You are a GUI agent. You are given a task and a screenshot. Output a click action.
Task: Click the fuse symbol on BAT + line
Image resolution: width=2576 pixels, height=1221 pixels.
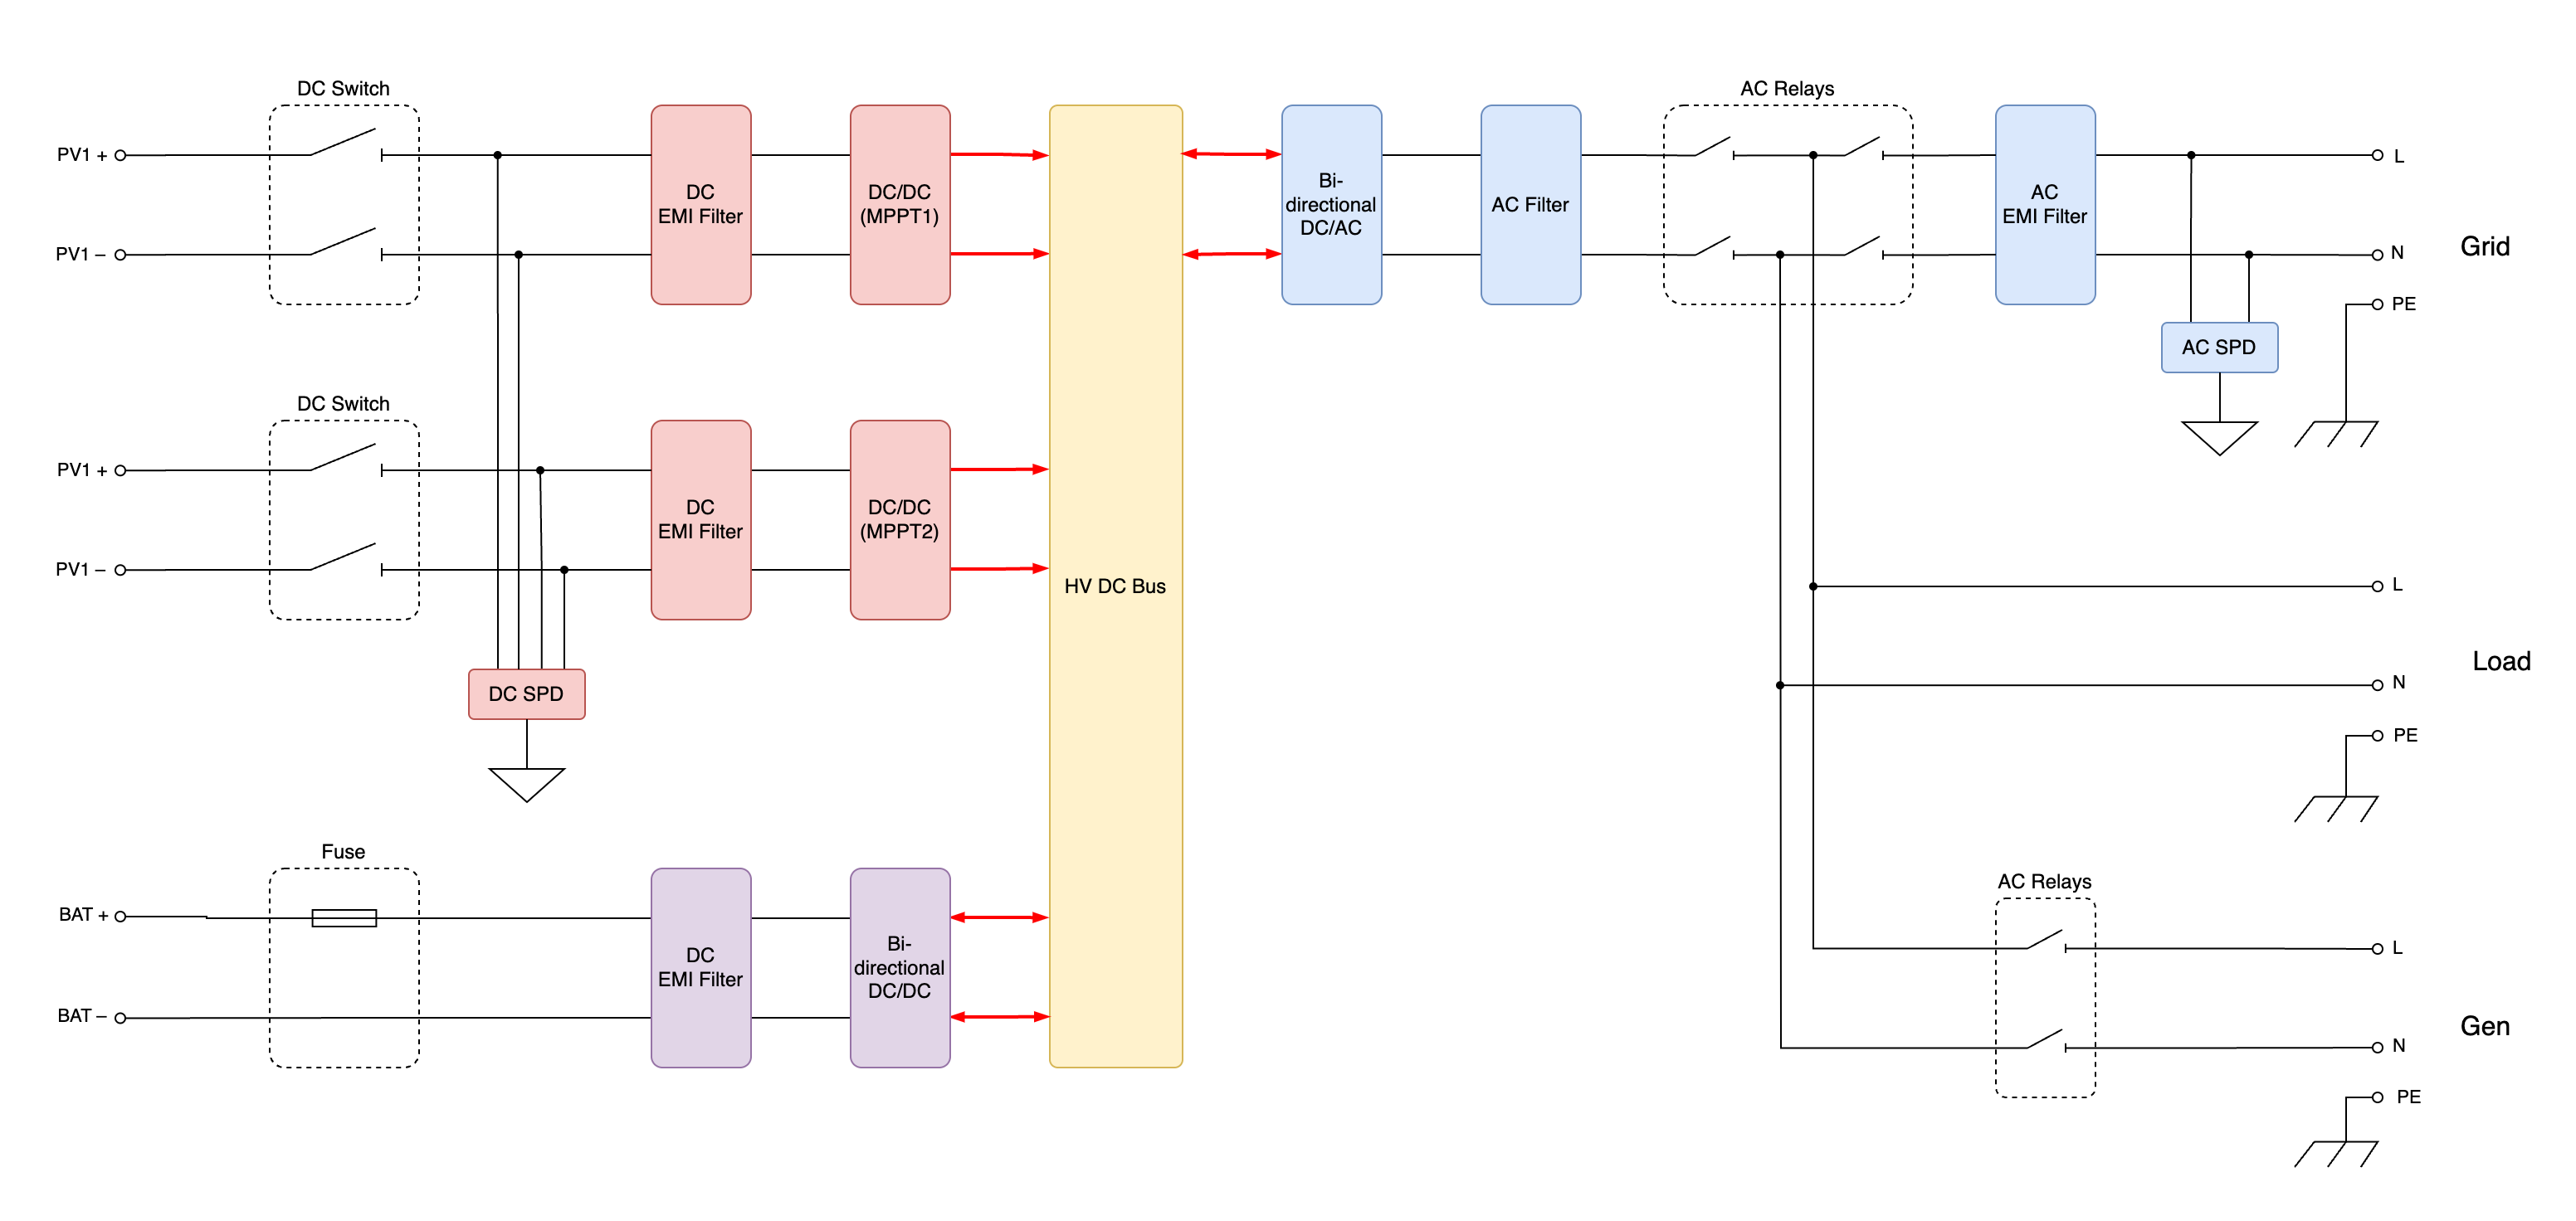[344, 917]
